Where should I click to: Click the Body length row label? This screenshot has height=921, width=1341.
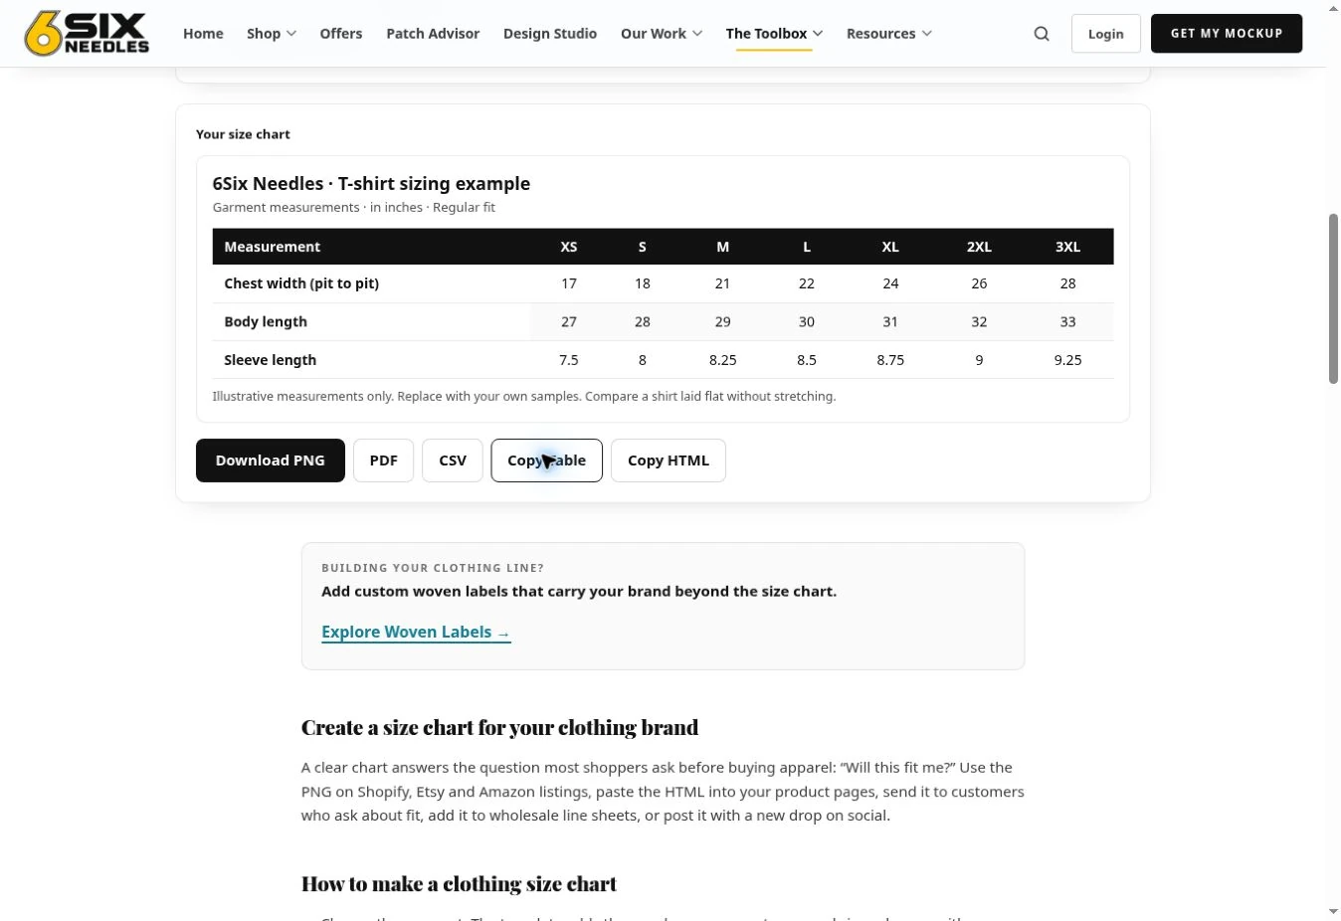point(266,322)
